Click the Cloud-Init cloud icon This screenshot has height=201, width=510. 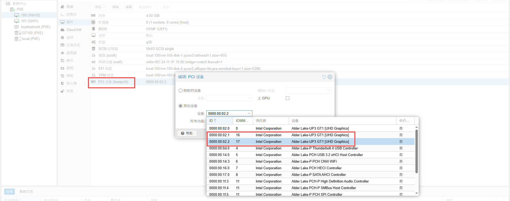point(62,30)
